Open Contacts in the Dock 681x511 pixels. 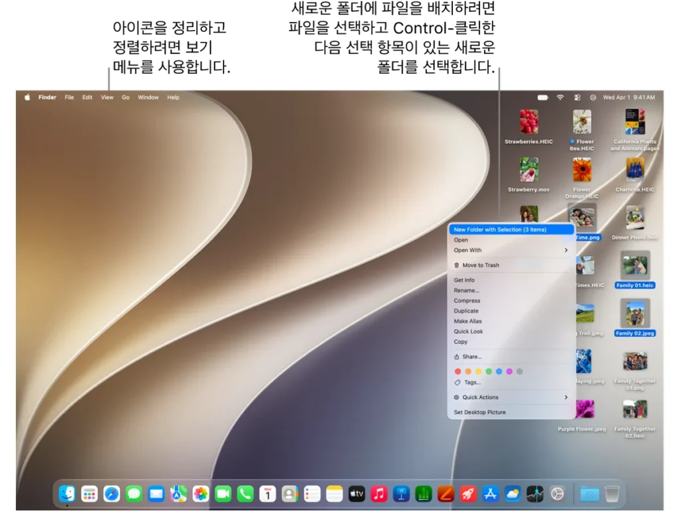290,494
